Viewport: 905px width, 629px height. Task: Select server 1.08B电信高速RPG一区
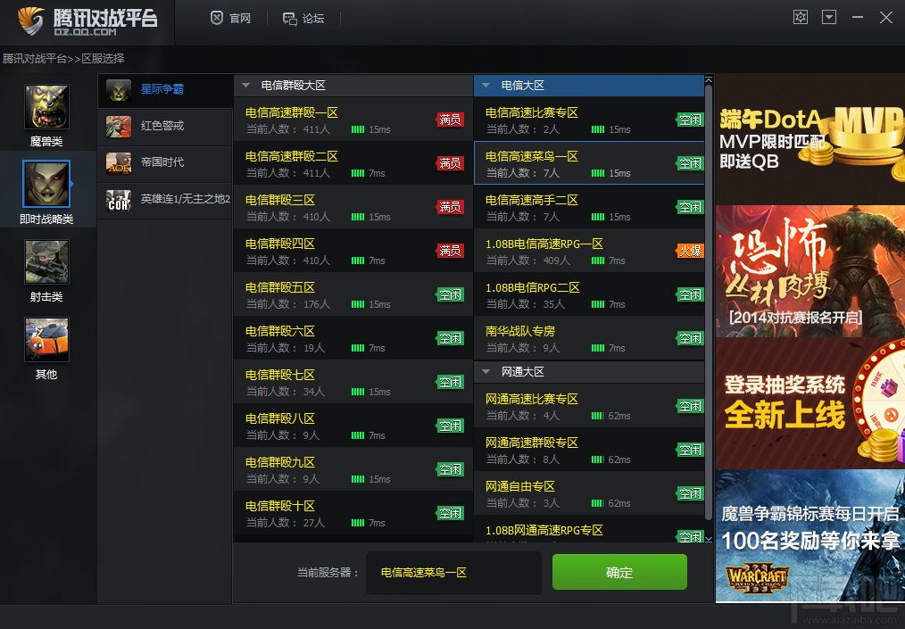click(x=589, y=251)
